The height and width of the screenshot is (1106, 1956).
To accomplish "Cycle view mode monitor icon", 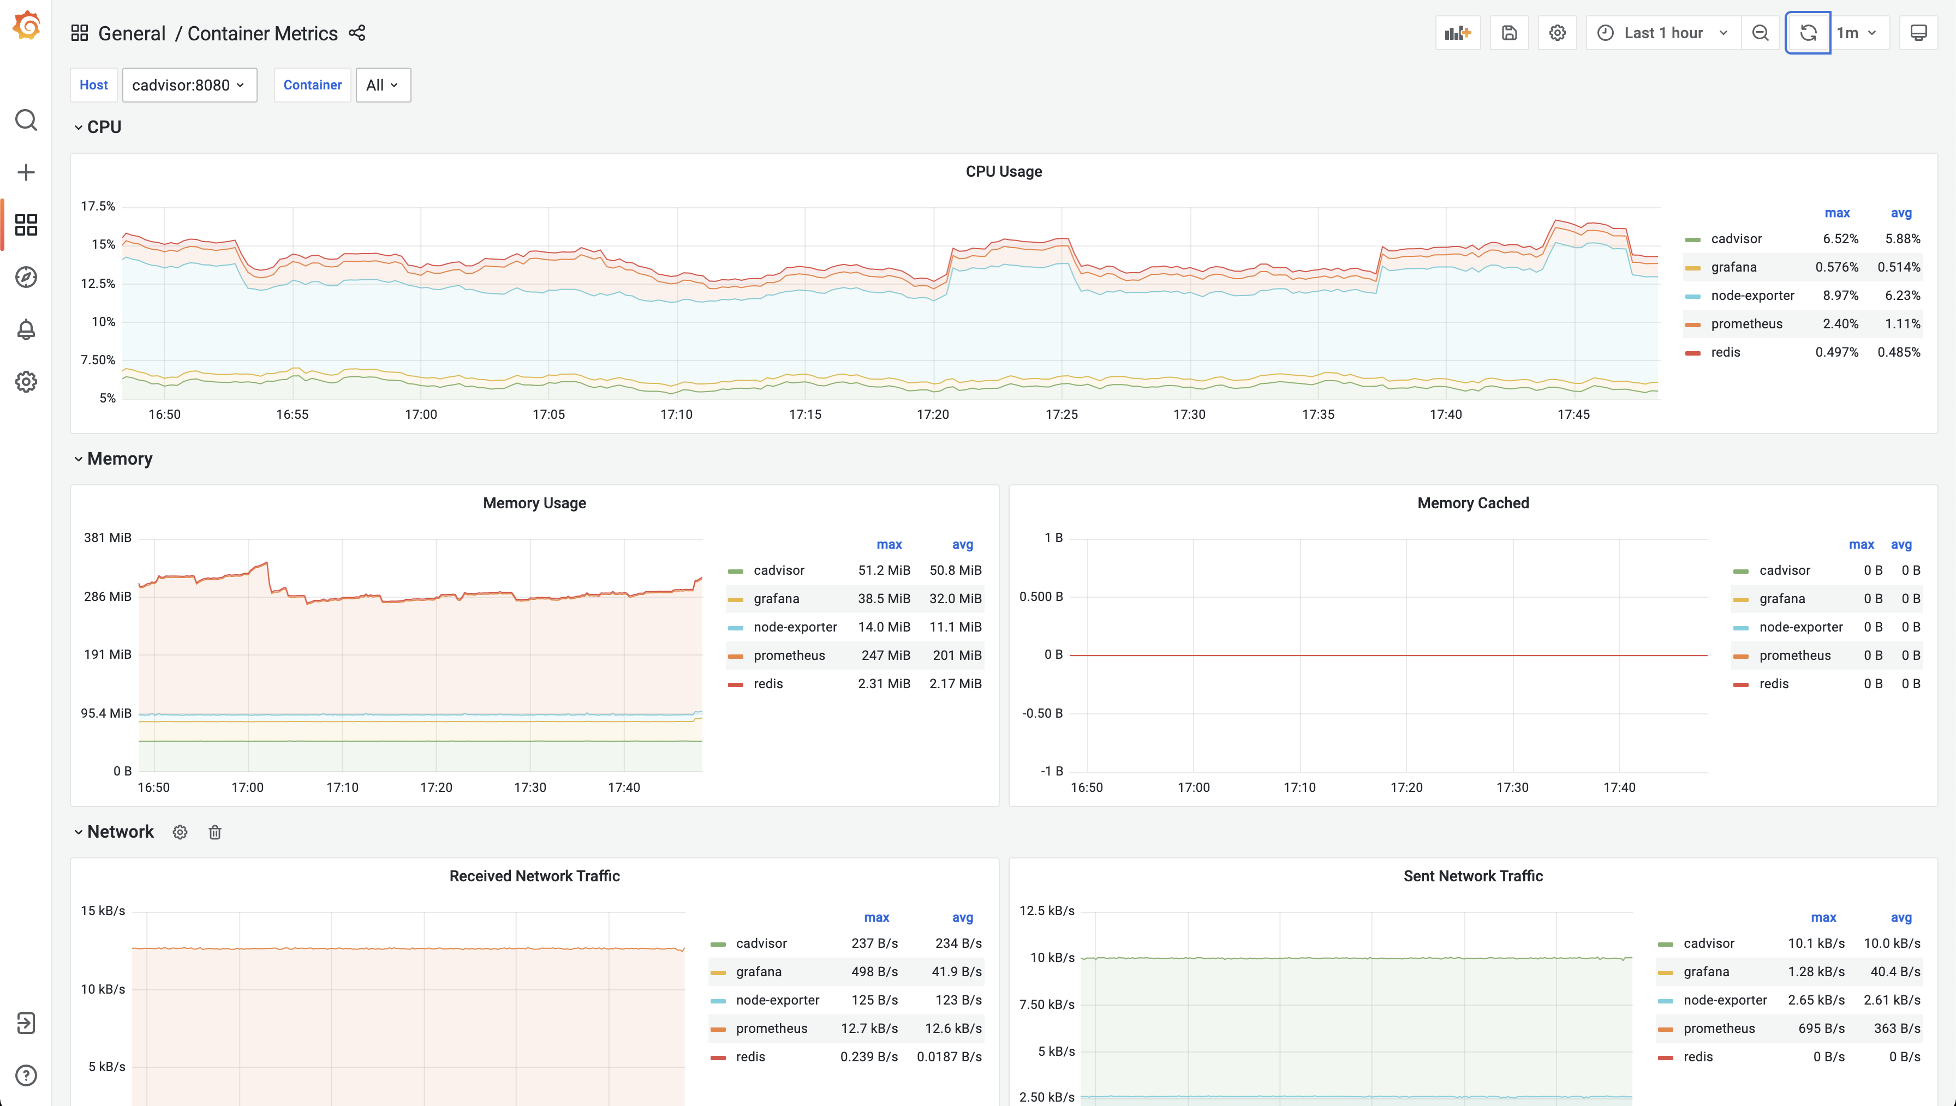I will coord(1918,33).
